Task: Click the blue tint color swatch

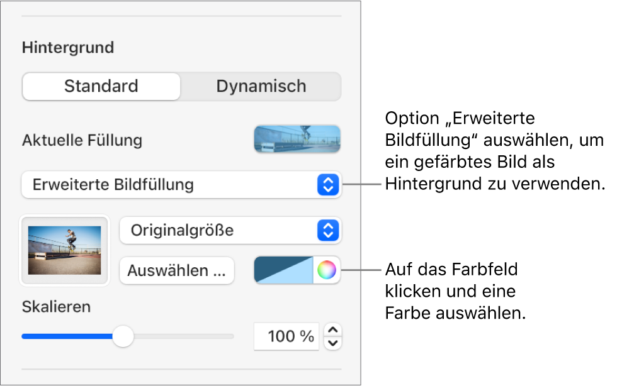Action: point(283,270)
